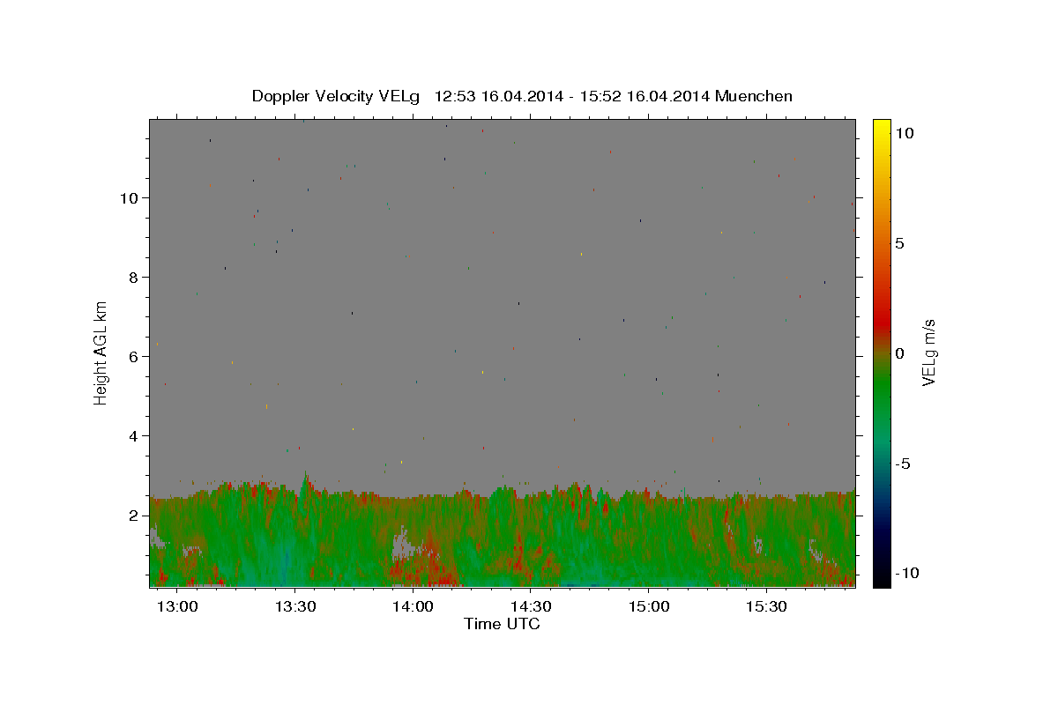
Task: Click the colorbar value 0
Action: click(899, 353)
